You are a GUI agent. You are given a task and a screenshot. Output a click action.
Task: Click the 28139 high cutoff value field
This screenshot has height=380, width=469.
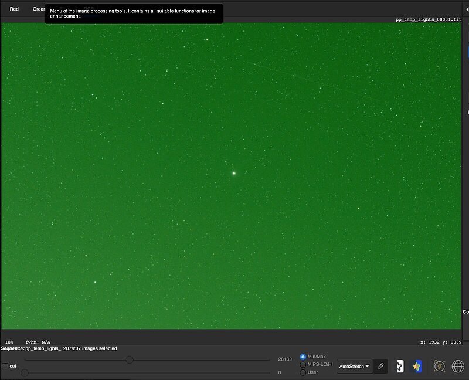[284, 359]
